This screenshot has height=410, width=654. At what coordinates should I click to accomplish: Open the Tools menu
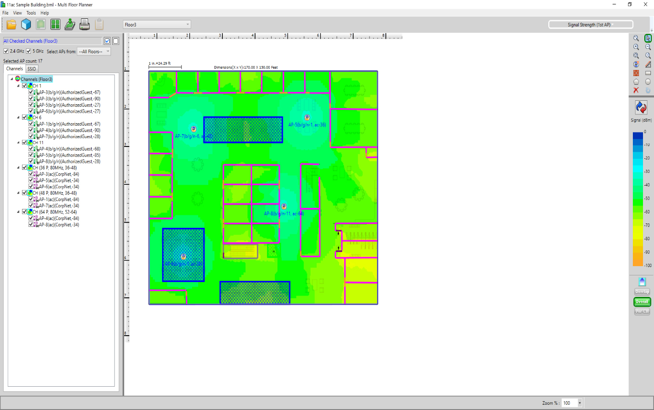pyautogui.click(x=31, y=13)
